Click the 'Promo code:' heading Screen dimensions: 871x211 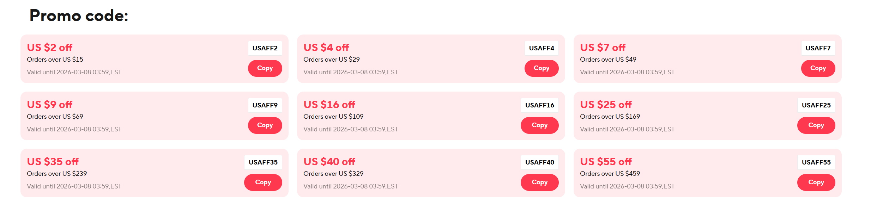[79, 16]
